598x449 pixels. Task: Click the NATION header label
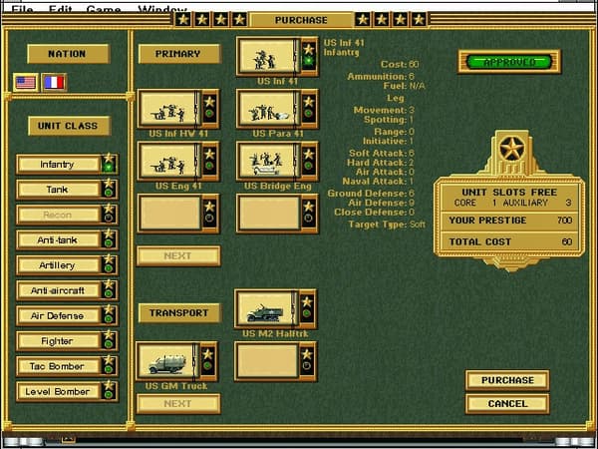pyautogui.click(x=68, y=54)
